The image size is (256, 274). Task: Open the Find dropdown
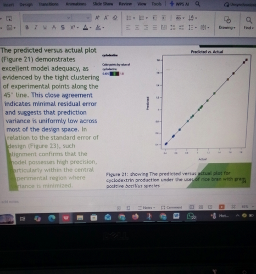point(249,28)
